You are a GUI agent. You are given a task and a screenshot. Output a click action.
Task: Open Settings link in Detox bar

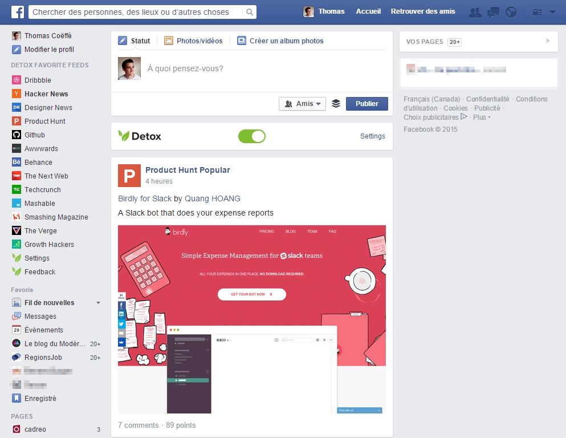point(373,136)
